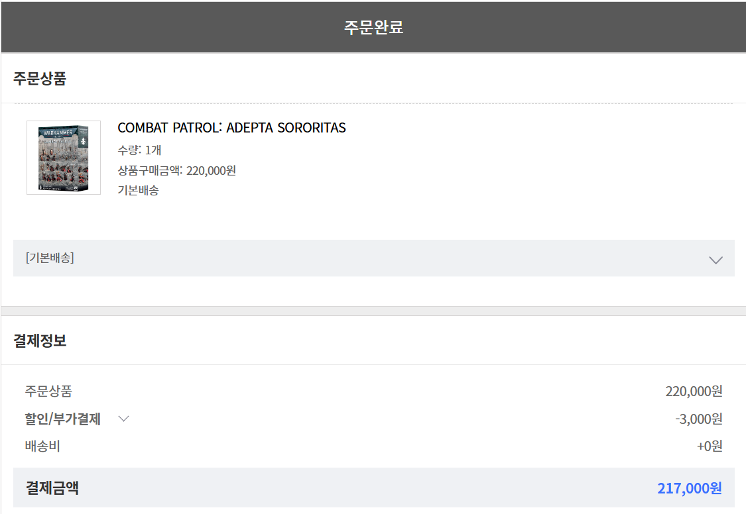Click the 주문완료 header title
Viewport: 746px width, 514px height.
373,27
